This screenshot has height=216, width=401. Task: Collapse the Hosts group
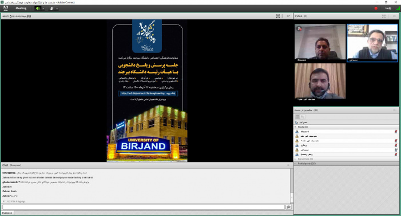pyautogui.click(x=295, y=127)
